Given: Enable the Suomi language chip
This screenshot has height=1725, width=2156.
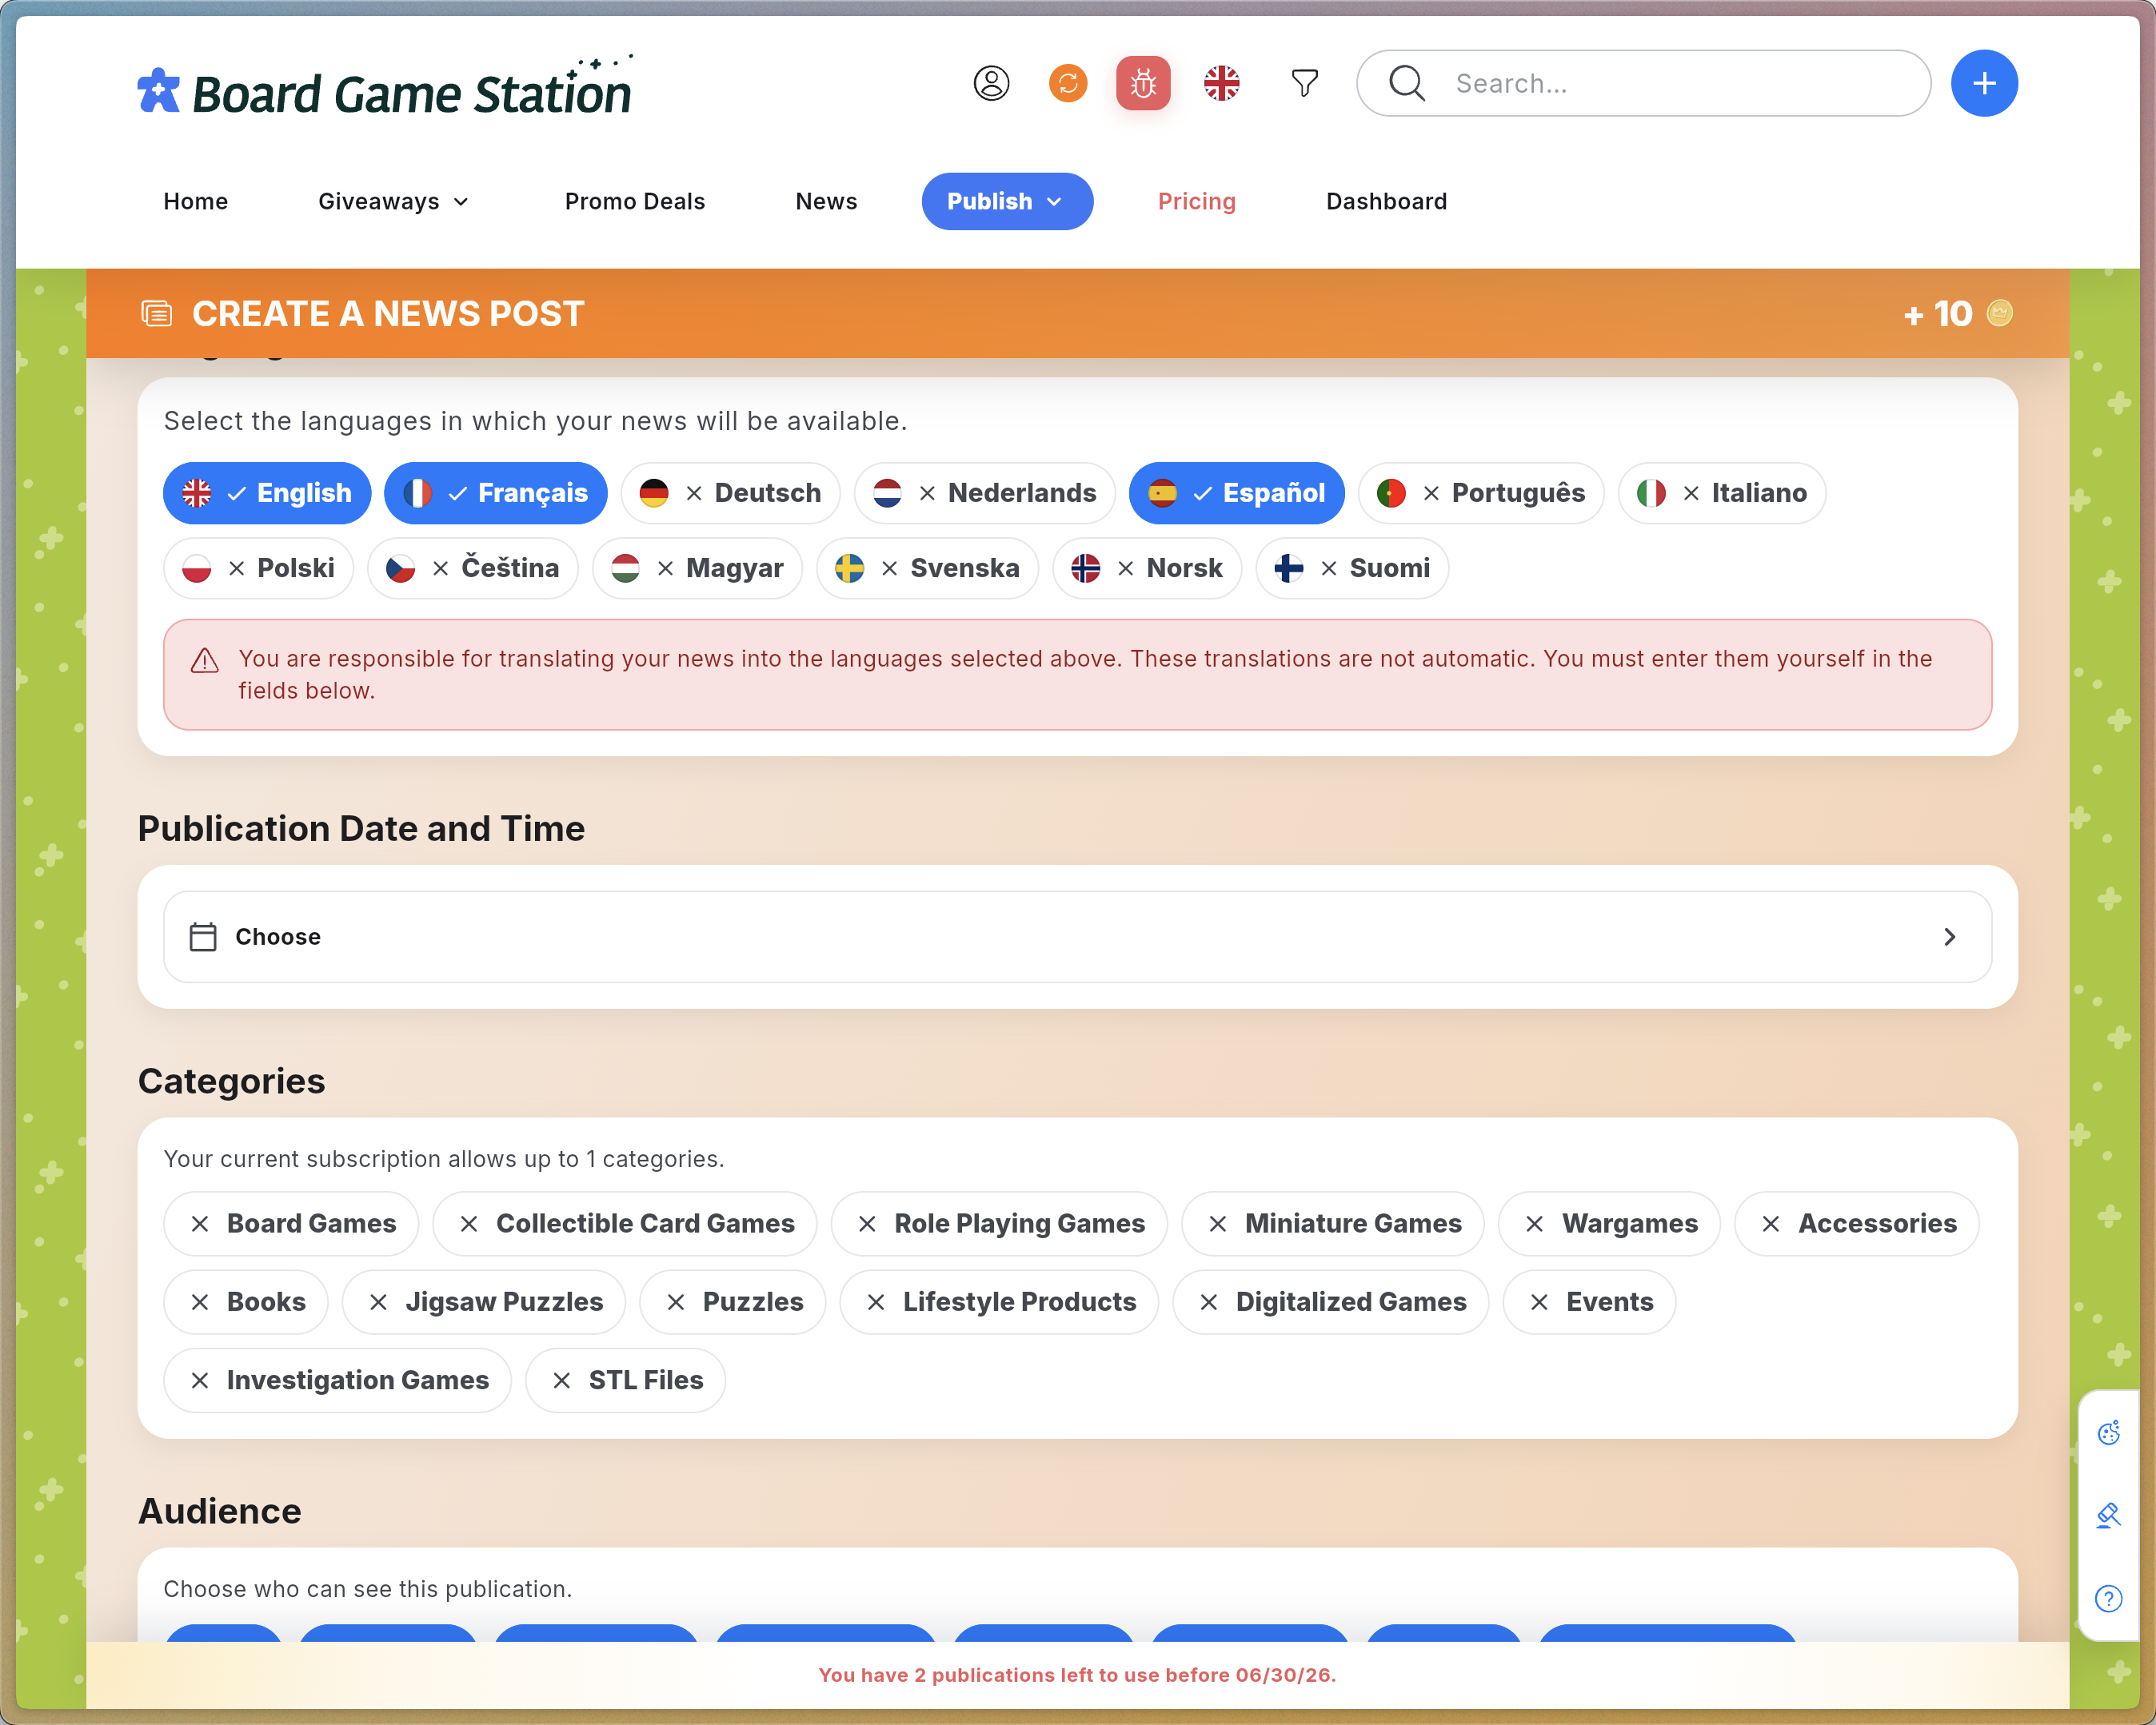Looking at the screenshot, I should 1352,568.
